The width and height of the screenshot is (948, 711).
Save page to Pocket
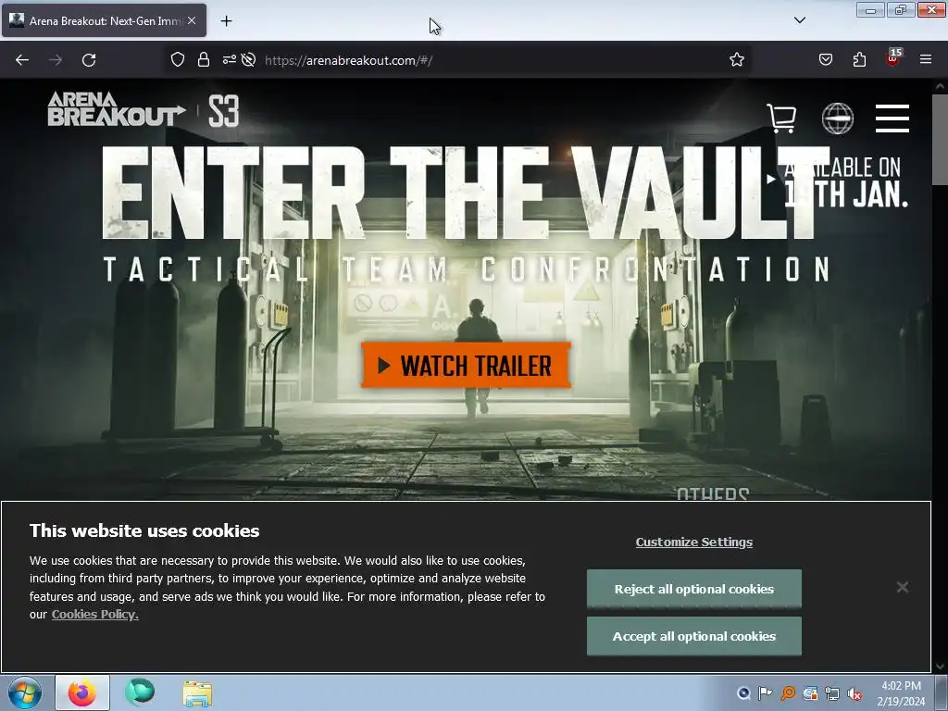point(825,60)
